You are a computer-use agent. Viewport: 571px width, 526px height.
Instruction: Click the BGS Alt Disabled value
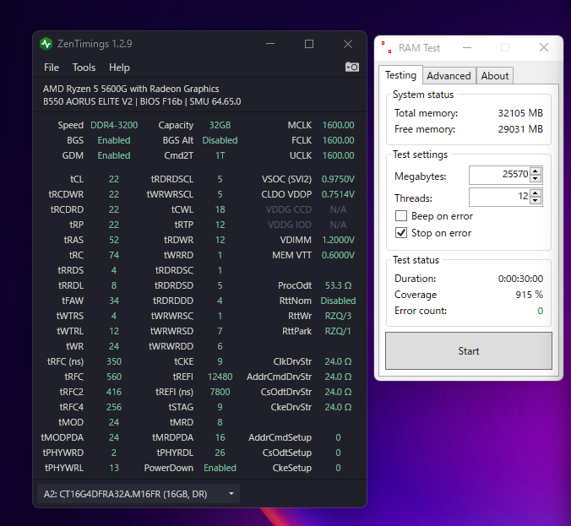(220, 140)
